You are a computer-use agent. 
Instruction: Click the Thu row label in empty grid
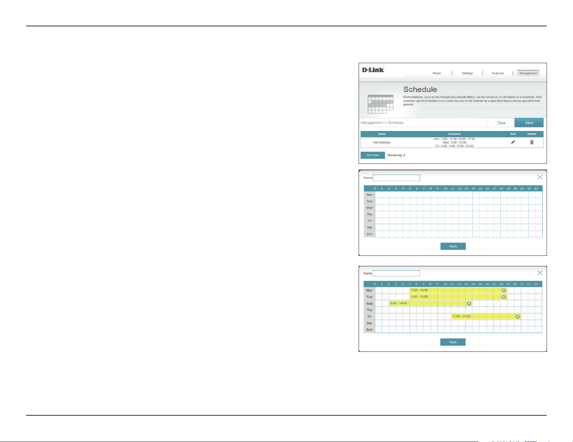(x=369, y=214)
